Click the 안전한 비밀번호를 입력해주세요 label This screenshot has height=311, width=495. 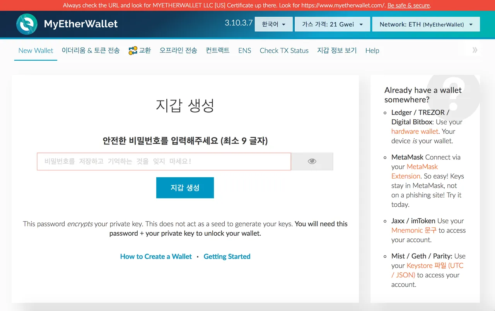pos(185,141)
